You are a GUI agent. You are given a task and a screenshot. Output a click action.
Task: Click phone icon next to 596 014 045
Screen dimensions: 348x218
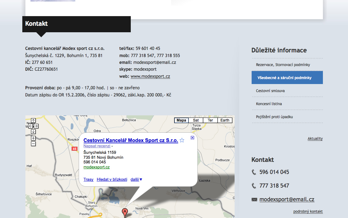tap(254, 172)
